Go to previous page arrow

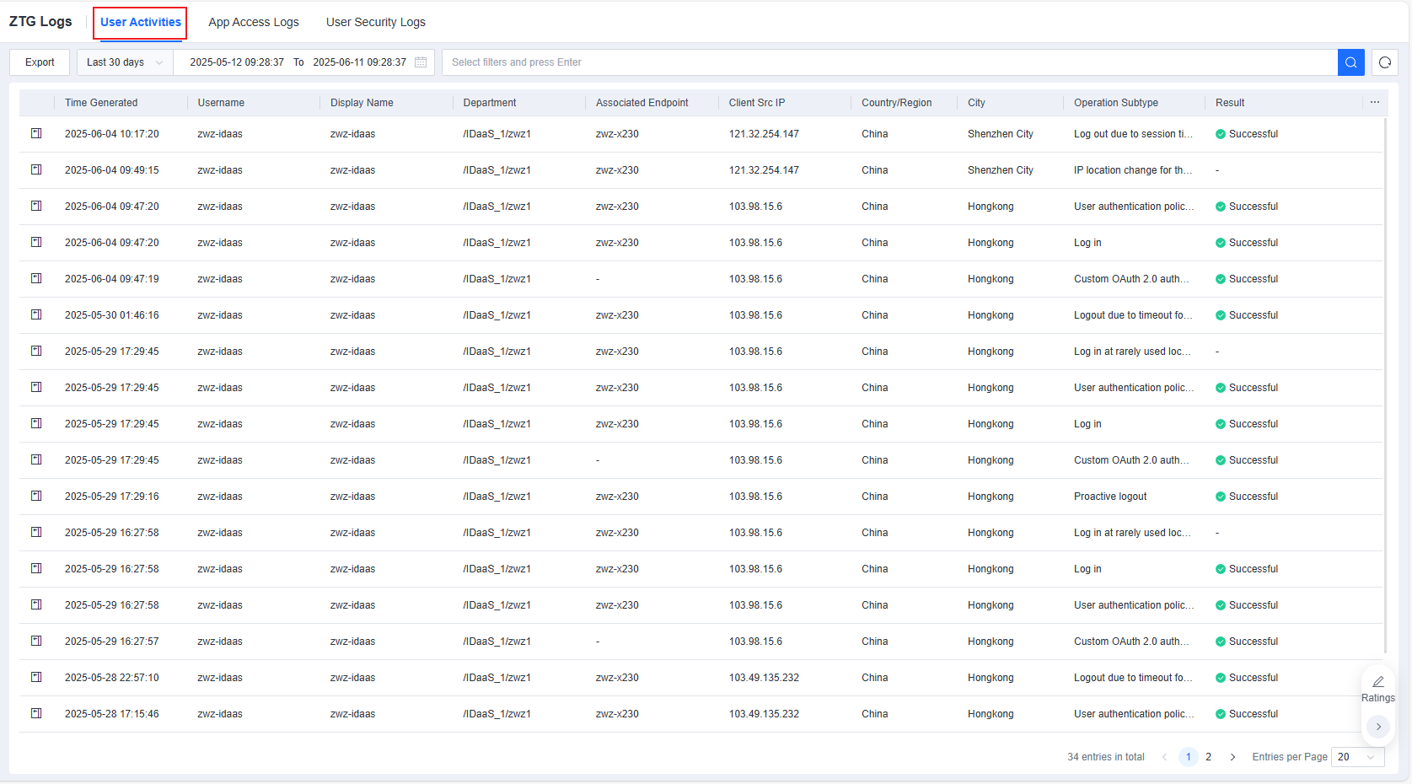1164,757
